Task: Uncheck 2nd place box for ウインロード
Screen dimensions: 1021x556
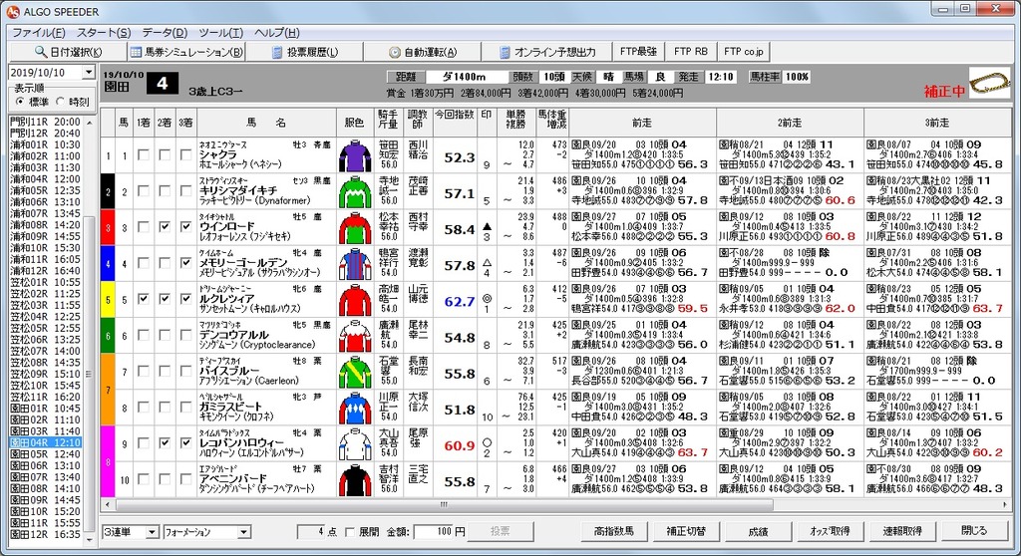Action: (x=165, y=227)
